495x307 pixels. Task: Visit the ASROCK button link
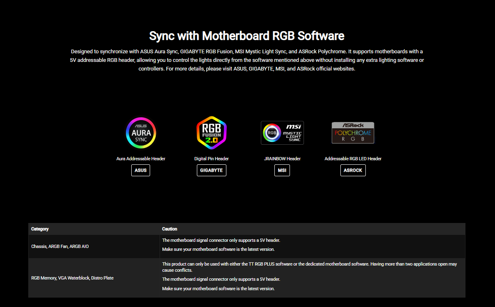click(353, 170)
